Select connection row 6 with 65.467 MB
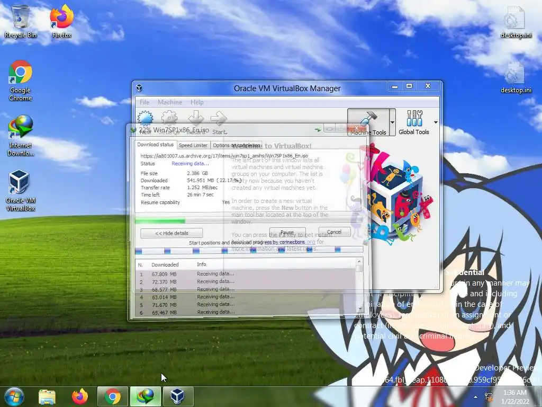The width and height of the screenshot is (542, 407). (x=246, y=312)
